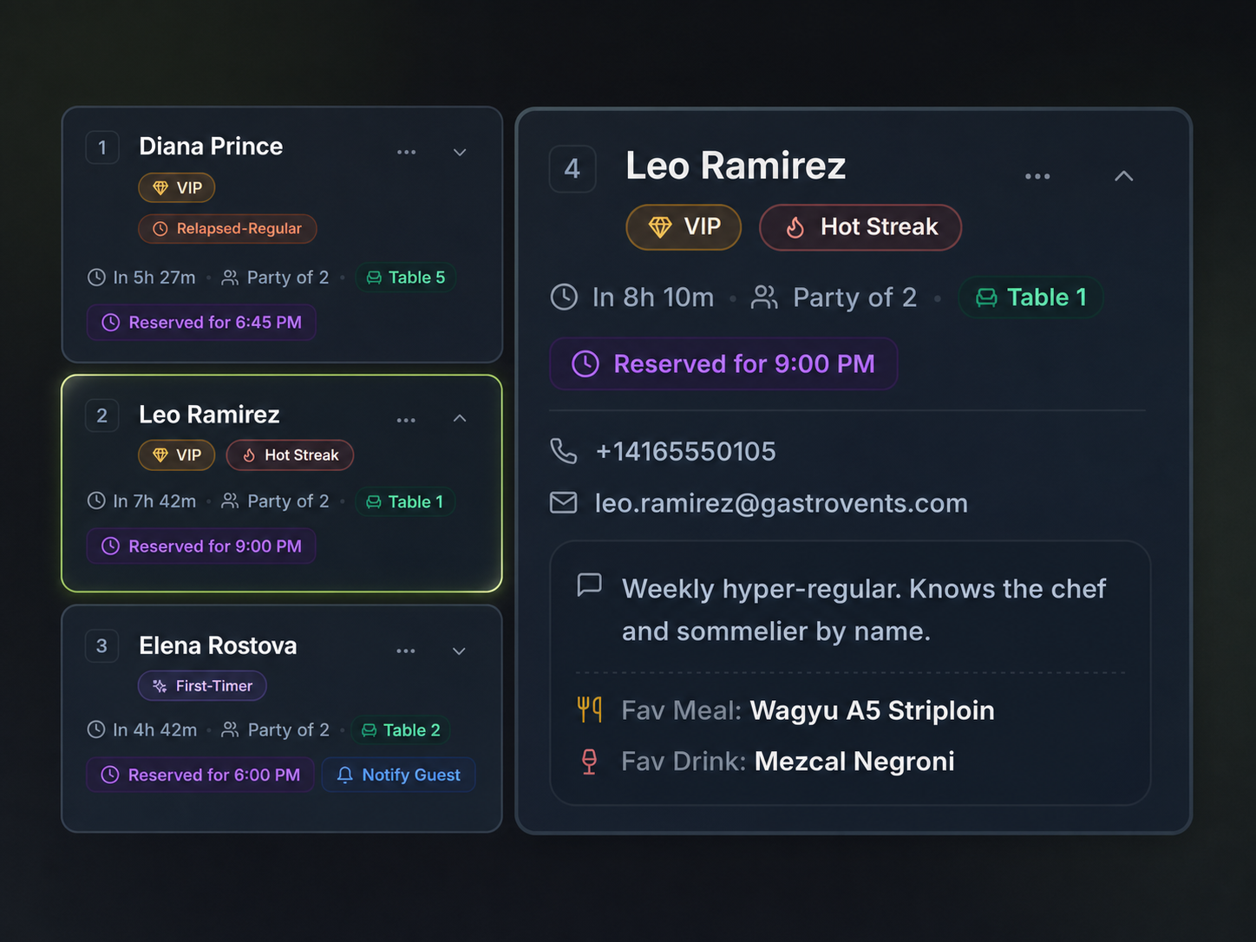Open the ellipsis menu on the Leo Ramirez detail panel
Screen dimensions: 1256x942
pyautogui.click(x=1037, y=176)
